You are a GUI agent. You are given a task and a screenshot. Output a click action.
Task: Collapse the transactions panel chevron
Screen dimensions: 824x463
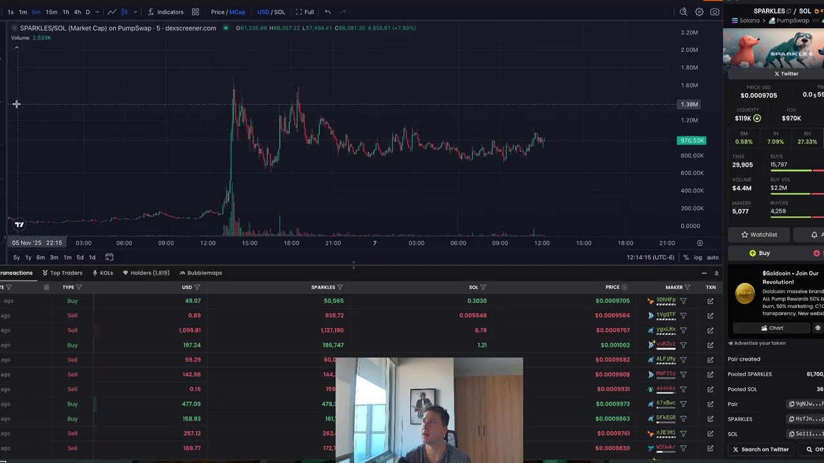(716, 273)
